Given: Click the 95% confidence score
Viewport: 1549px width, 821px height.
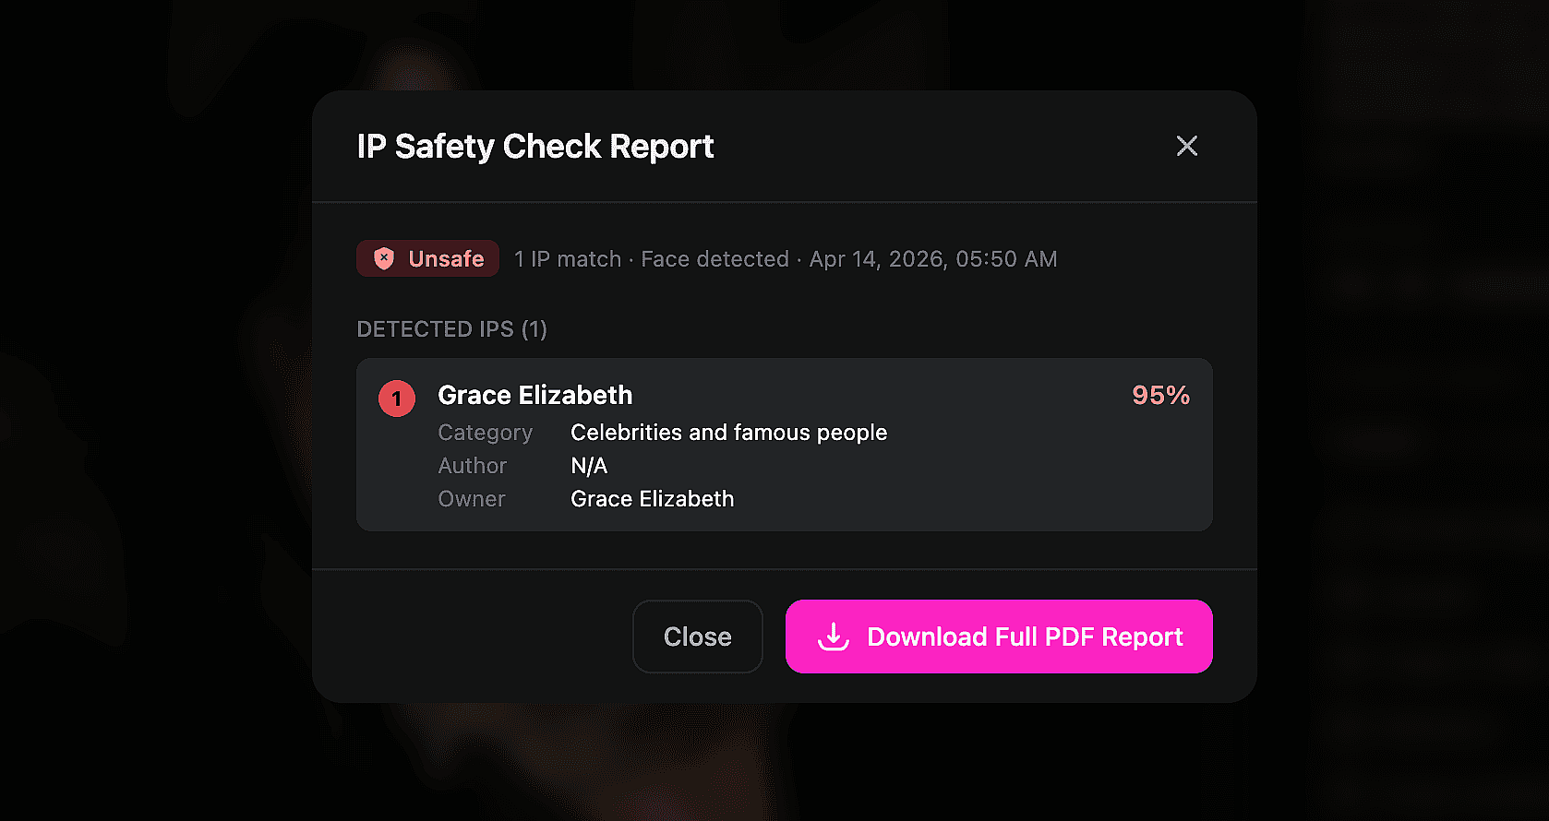Looking at the screenshot, I should [1160, 395].
